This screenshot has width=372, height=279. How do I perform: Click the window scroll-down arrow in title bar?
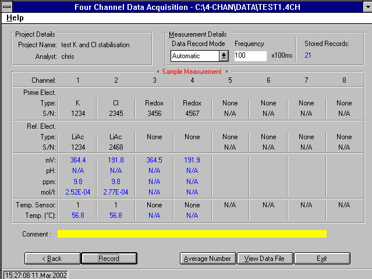pyautogui.click(x=368, y=6)
